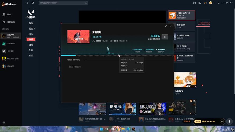Click the help question mark beside disk size
The height and width of the screenshot is (132, 235).
127,41
